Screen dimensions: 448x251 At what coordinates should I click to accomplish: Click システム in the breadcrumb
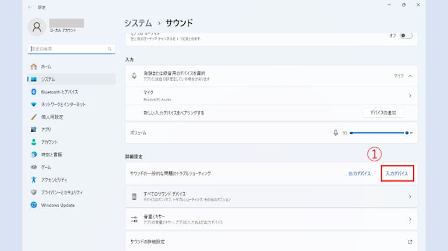(138, 23)
